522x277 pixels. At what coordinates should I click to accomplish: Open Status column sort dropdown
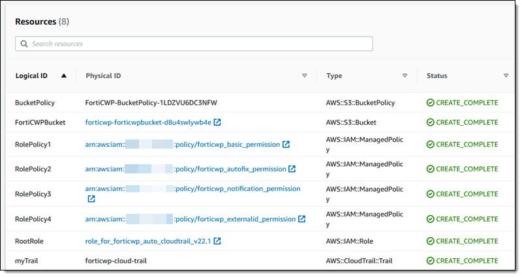click(506, 76)
